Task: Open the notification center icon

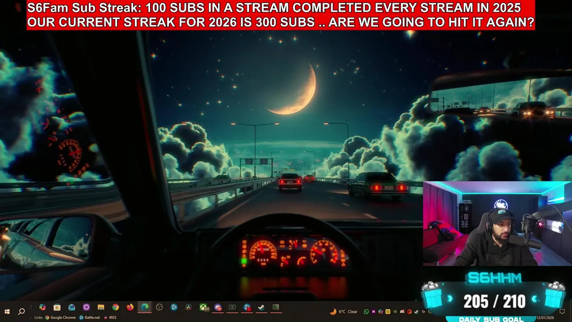Action: tap(562, 311)
